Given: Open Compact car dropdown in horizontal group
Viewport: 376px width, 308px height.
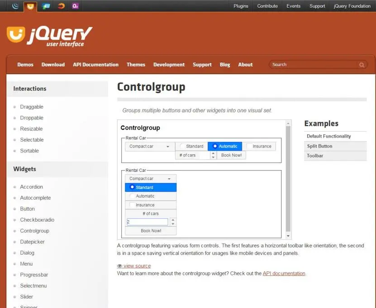Looking at the screenshot, I should point(150,146).
